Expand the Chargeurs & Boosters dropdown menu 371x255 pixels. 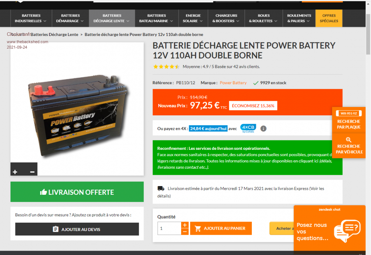(x=226, y=18)
